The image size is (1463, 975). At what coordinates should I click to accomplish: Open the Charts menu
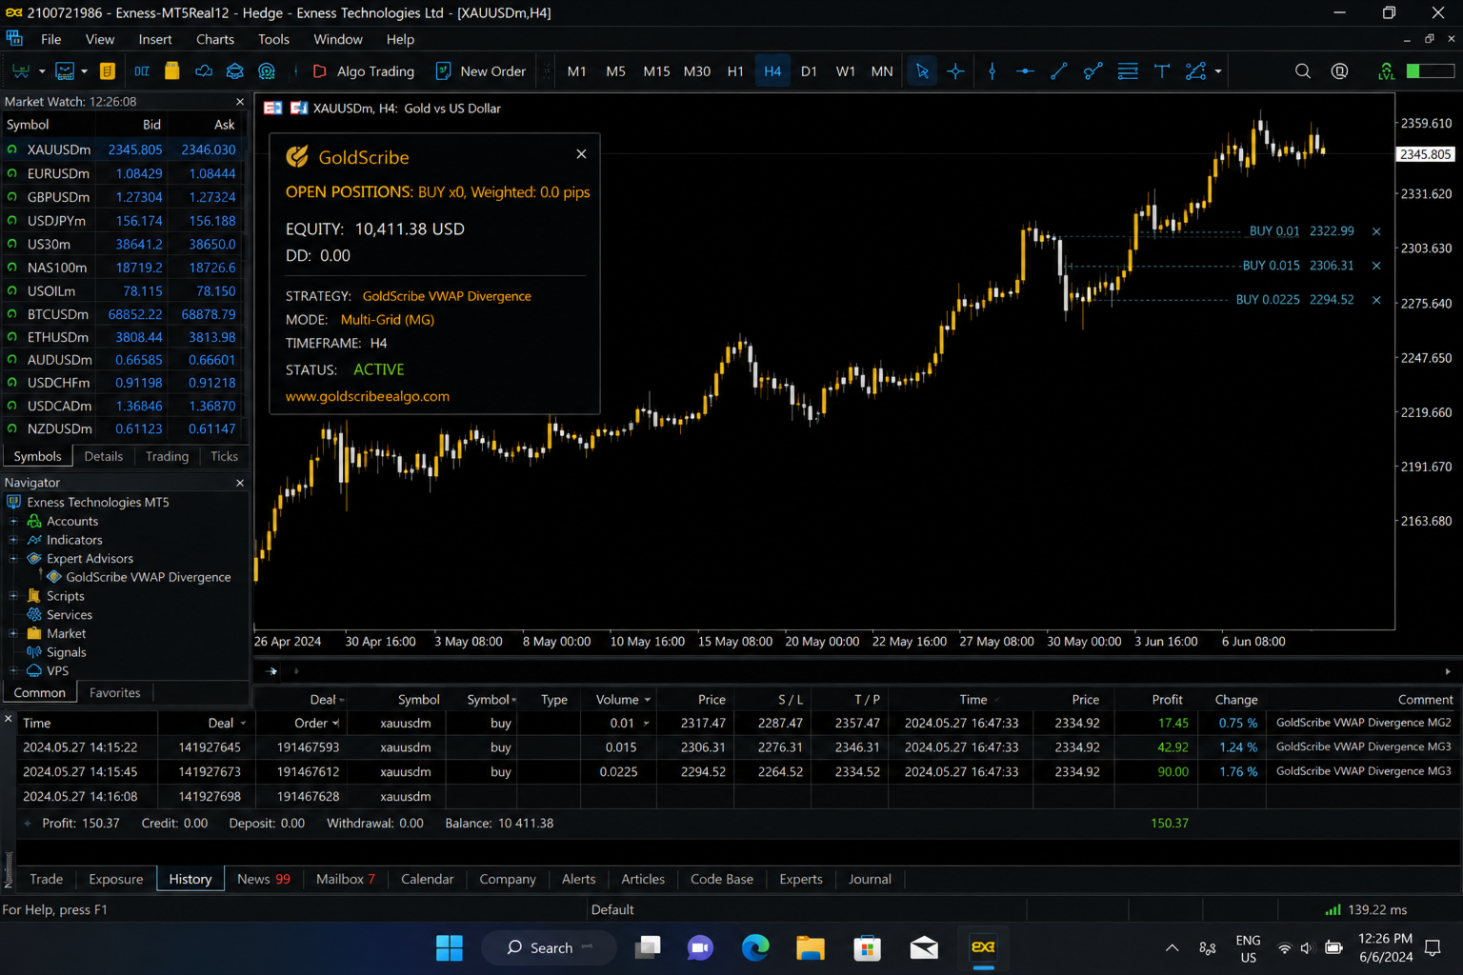point(215,39)
